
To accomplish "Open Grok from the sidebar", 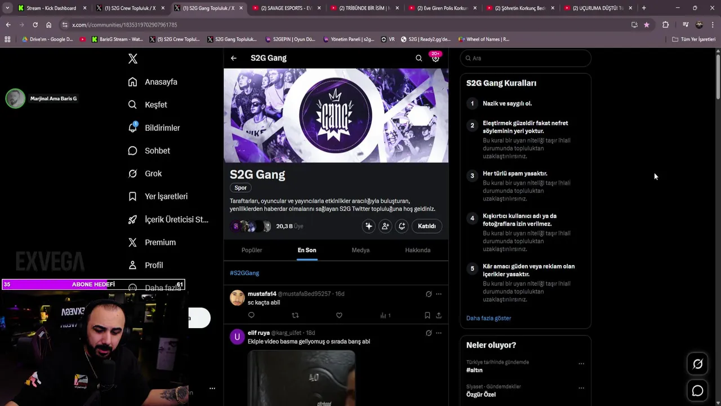I will (x=145, y=174).
